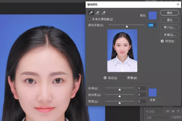Click the 颜色 sample color swatch
The height and width of the screenshot is (121, 182).
click(x=153, y=15)
